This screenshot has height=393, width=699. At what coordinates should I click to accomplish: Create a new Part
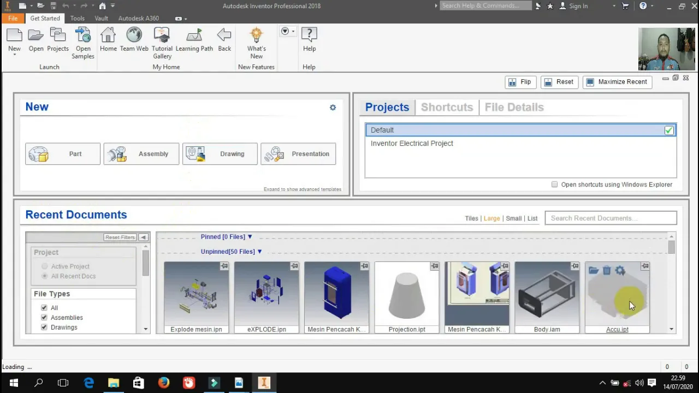[x=63, y=154]
